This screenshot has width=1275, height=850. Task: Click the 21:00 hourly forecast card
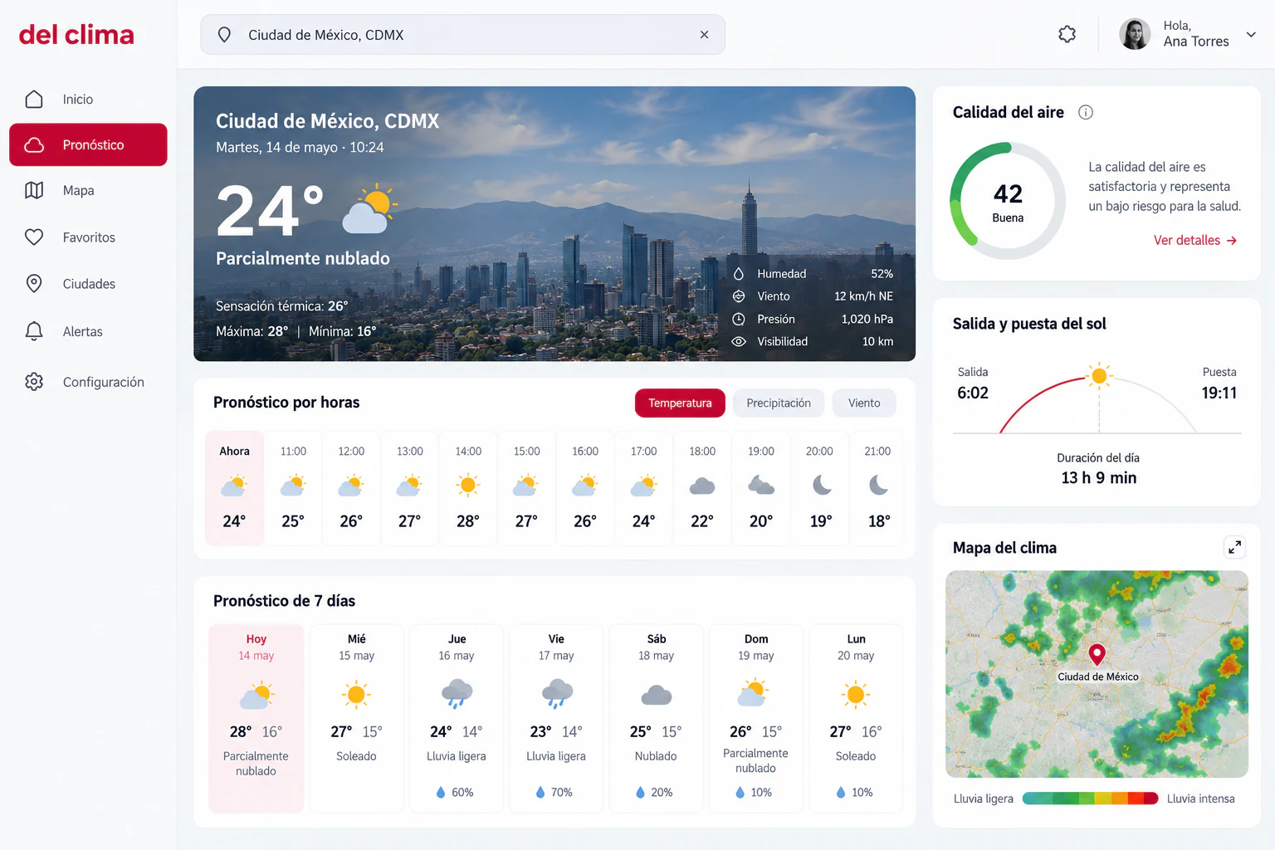[877, 487]
